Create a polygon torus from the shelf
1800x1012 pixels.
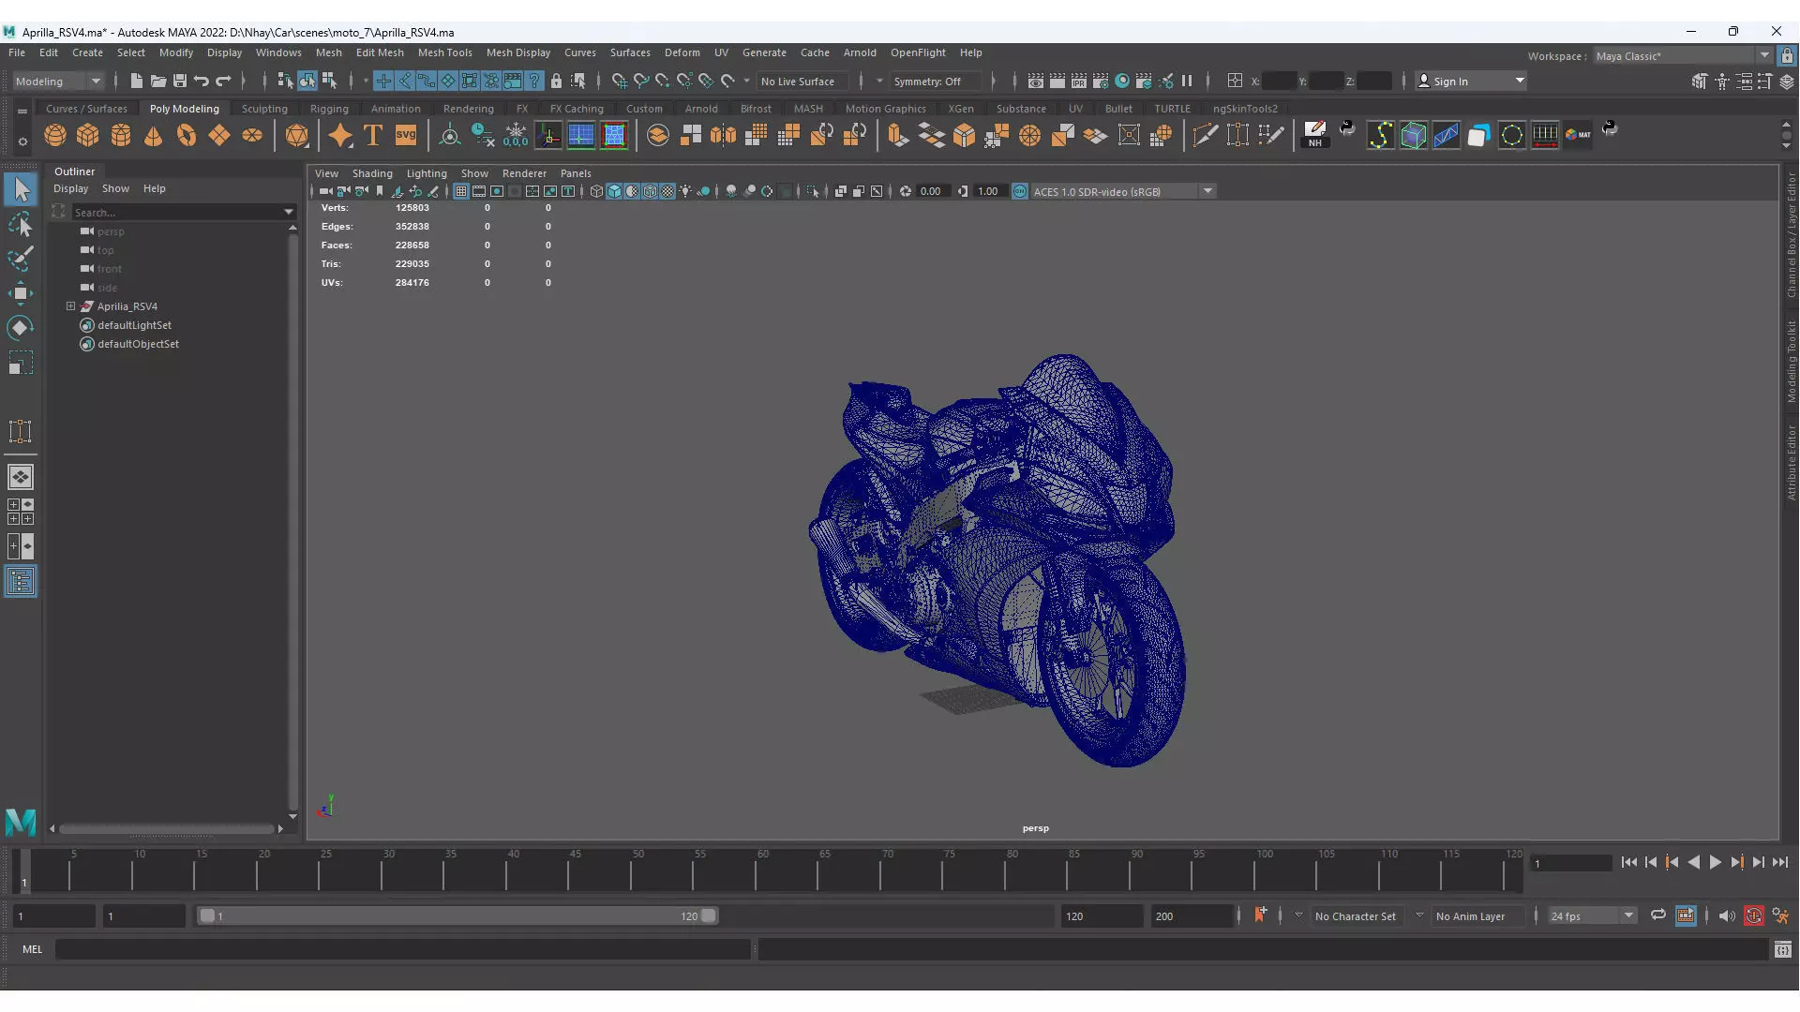[x=187, y=136]
